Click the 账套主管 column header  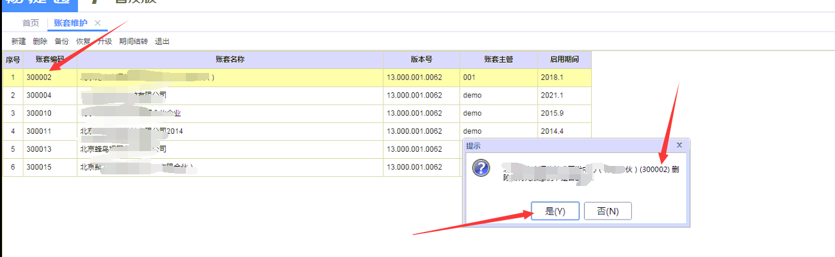point(499,59)
